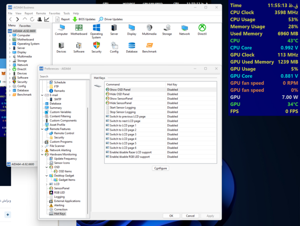Click Driver Updates in the toolbar
300x226 pixels.
[111, 19]
